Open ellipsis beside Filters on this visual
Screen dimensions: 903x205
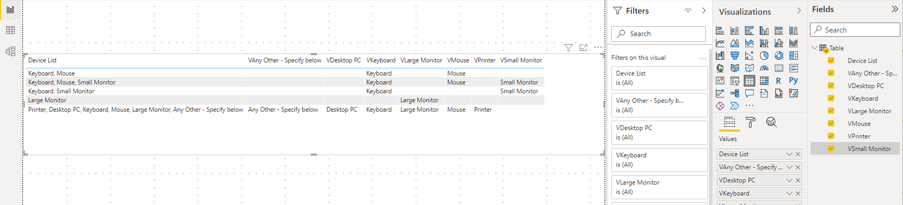coord(702,58)
